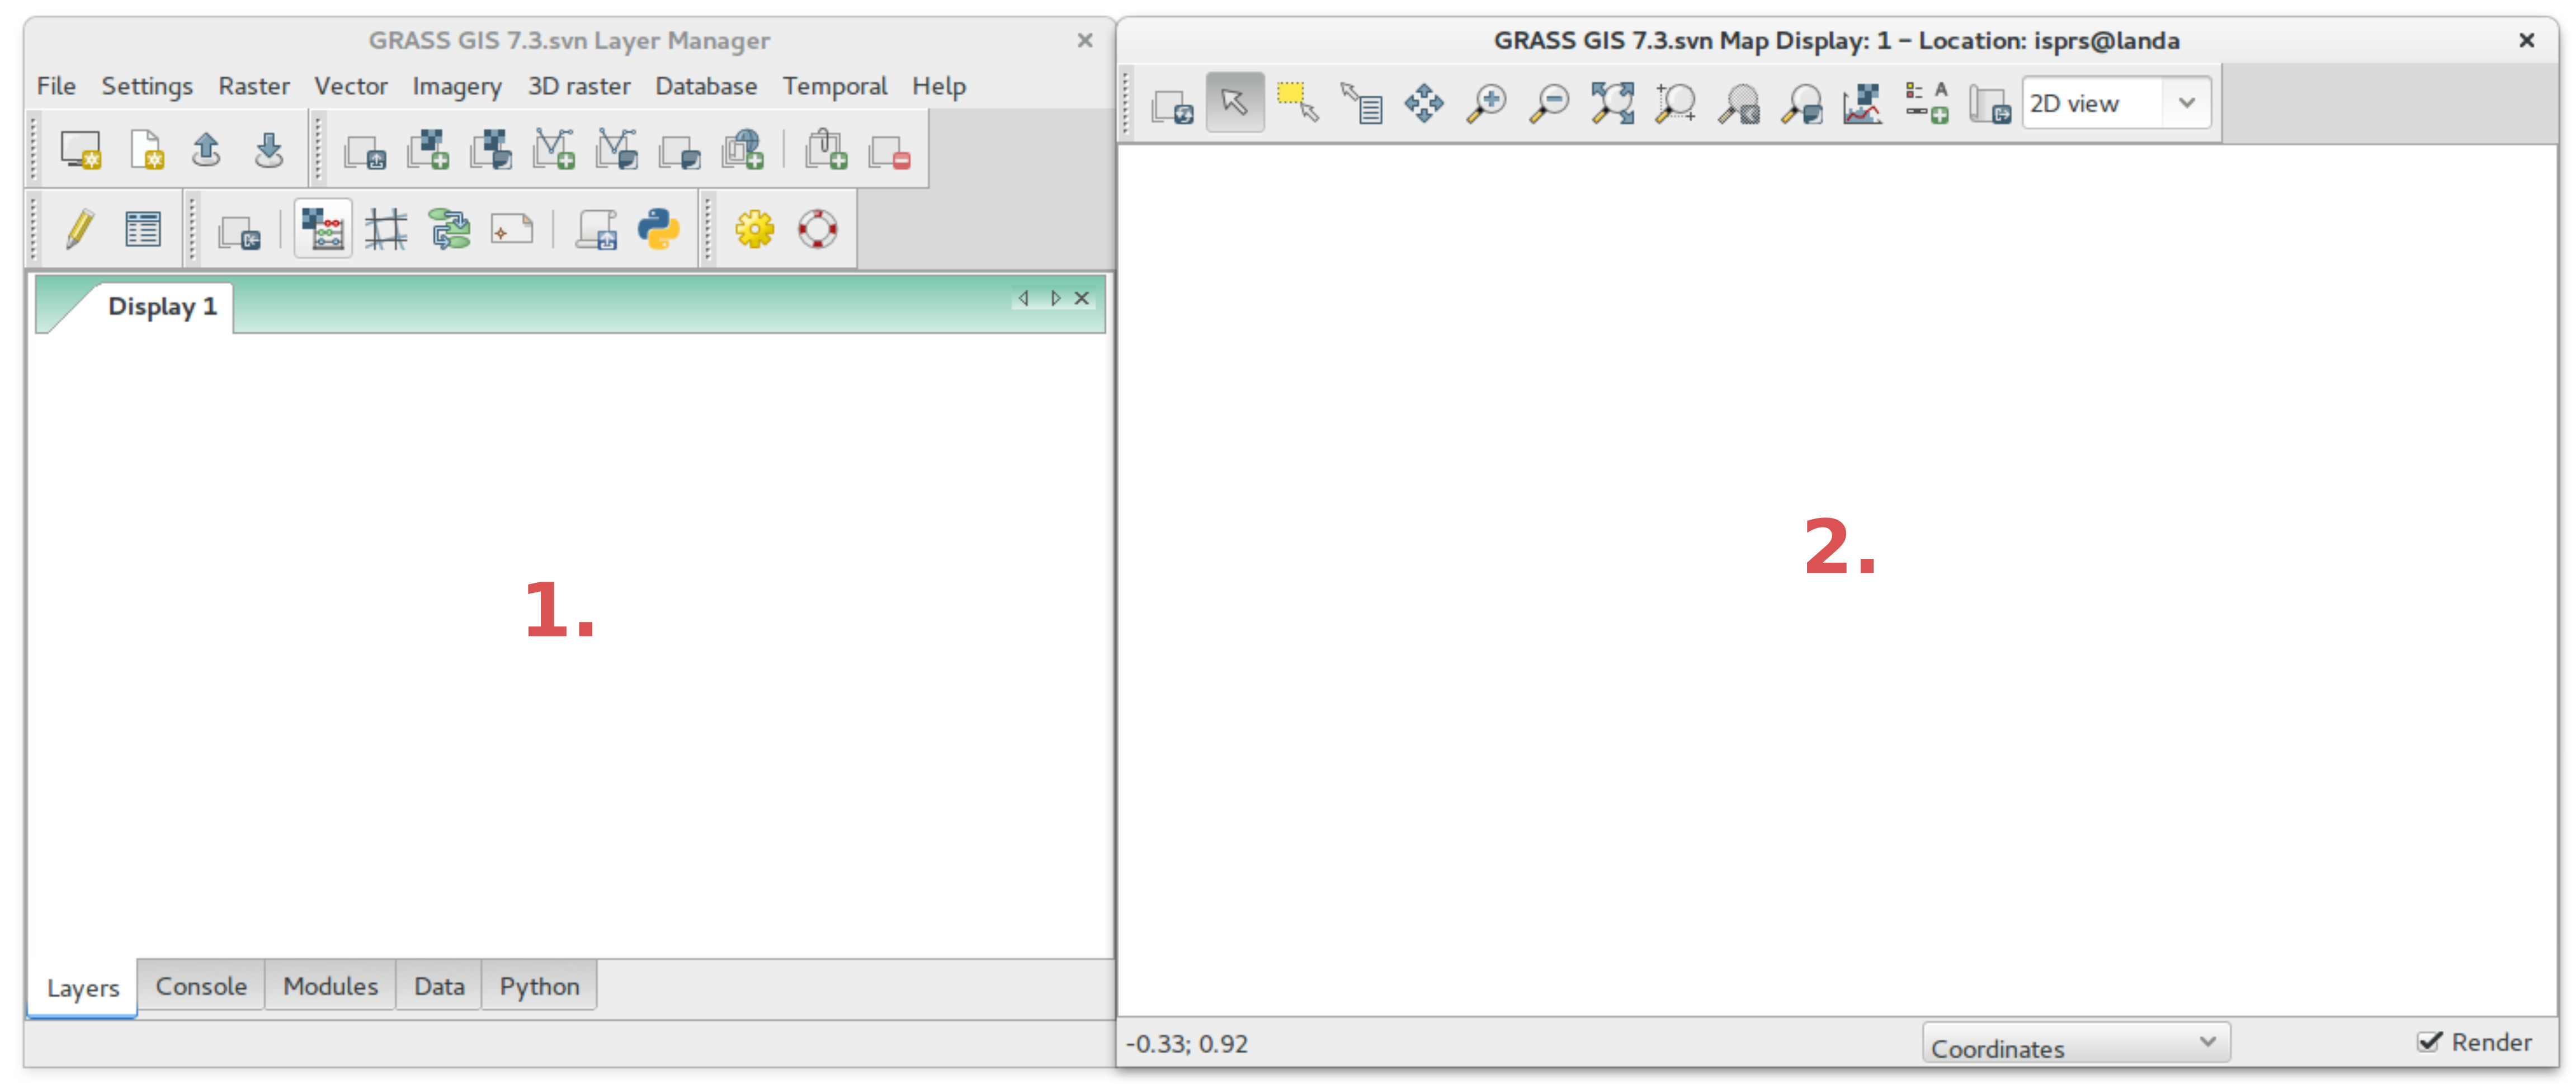Select vector features tool in Map Display
Image resolution: width=2576 pixels, height=1084 pixels.
1298,102
